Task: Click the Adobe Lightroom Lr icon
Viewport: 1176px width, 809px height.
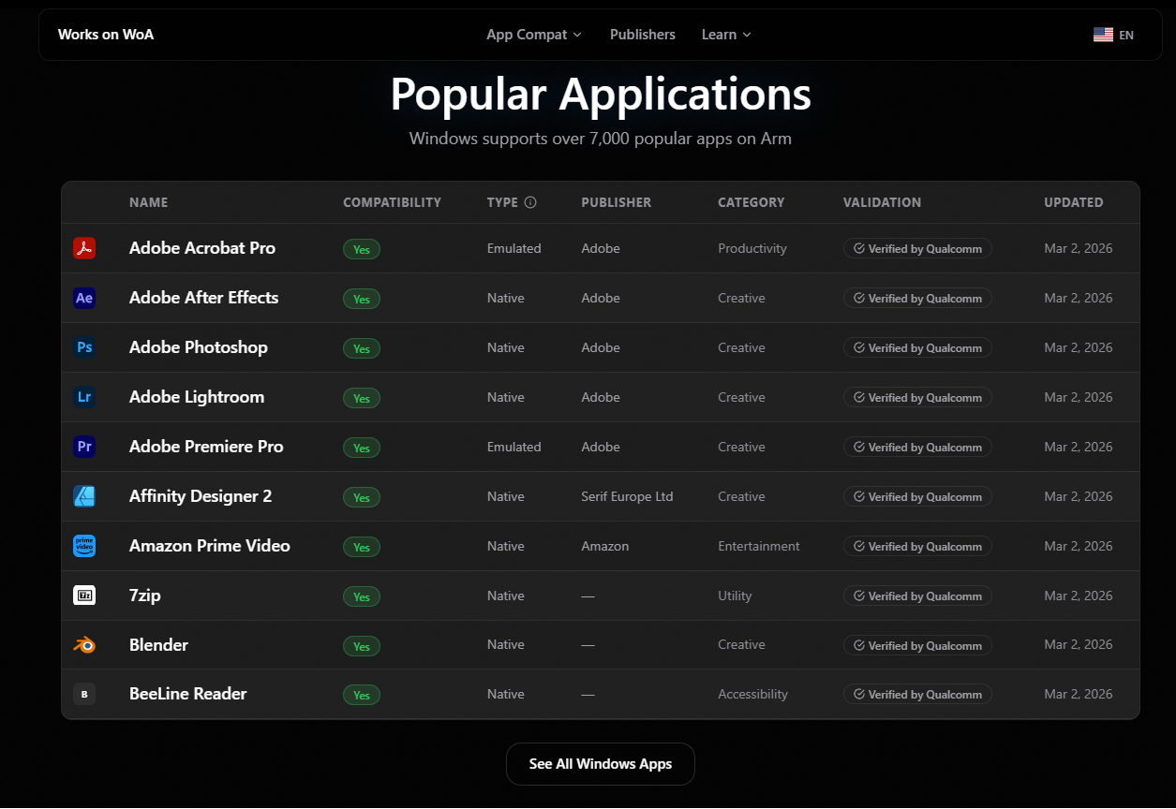Action: [84, 397]
